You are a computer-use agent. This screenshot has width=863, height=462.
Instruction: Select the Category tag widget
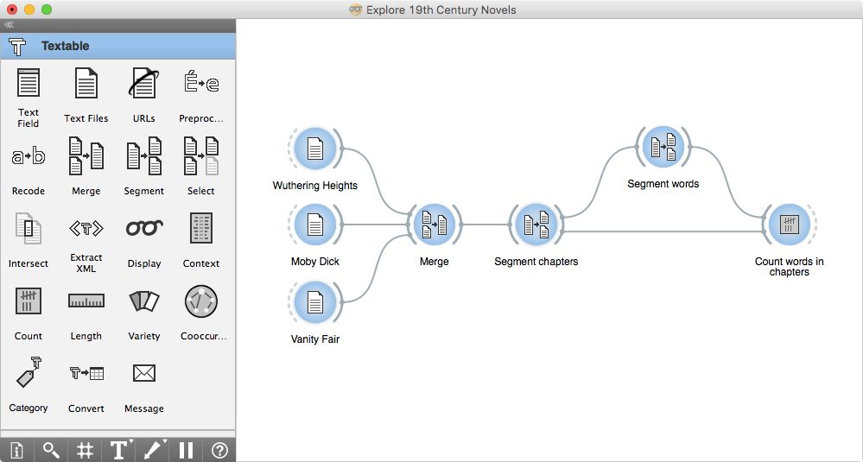point(29,375)
